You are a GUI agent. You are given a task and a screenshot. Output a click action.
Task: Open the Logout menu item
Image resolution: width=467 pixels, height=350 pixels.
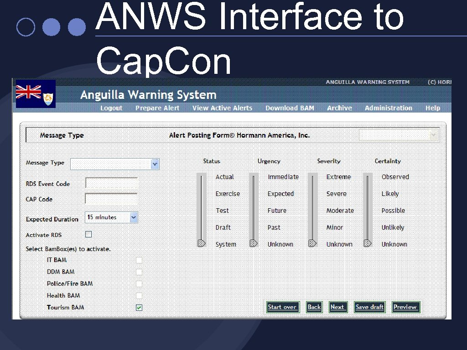tap(111, 108)
